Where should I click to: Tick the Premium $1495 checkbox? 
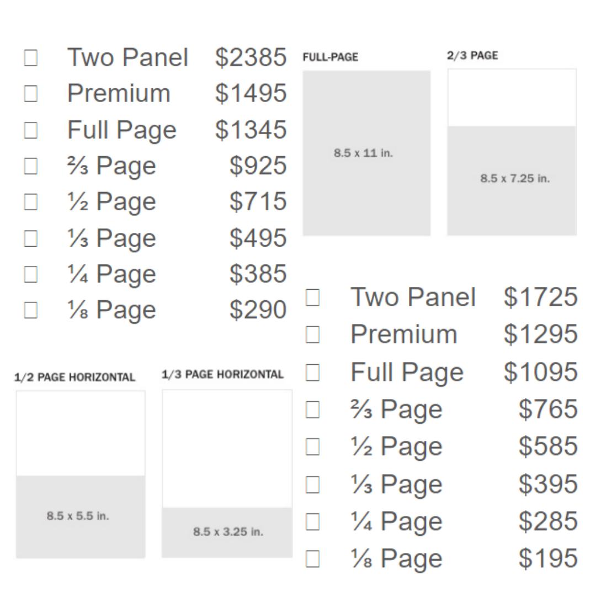31,94
